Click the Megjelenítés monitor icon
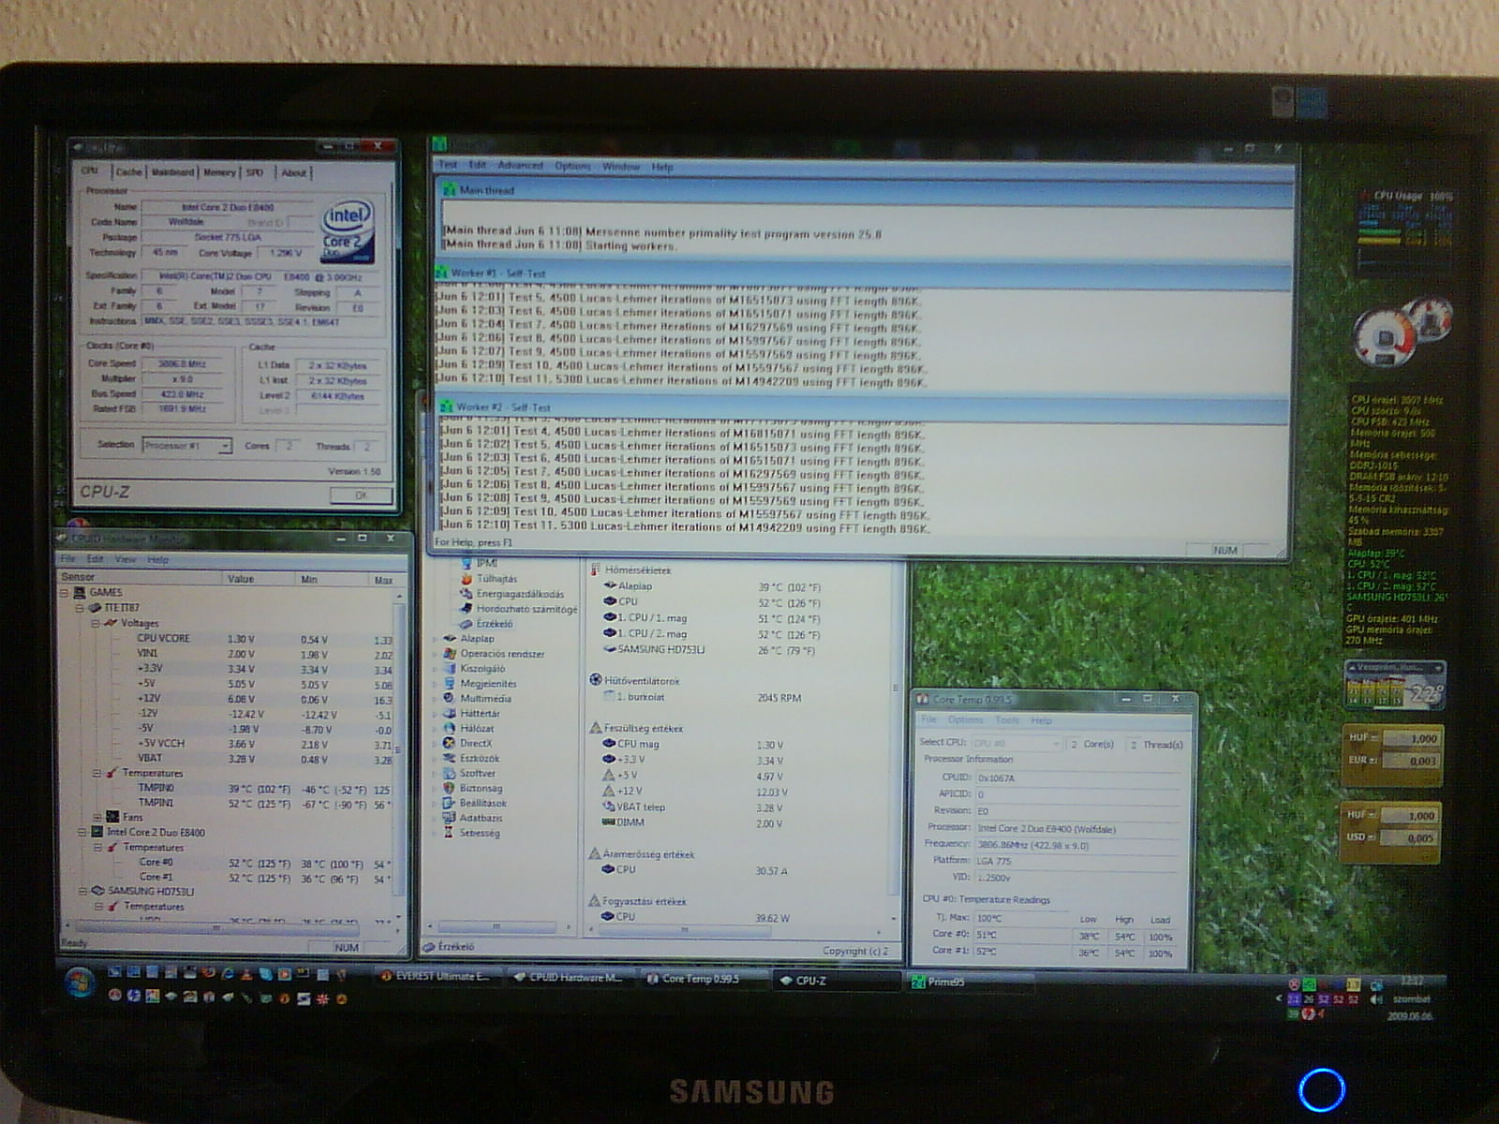Screen dimensions: 1499x1124 (450, 684)
